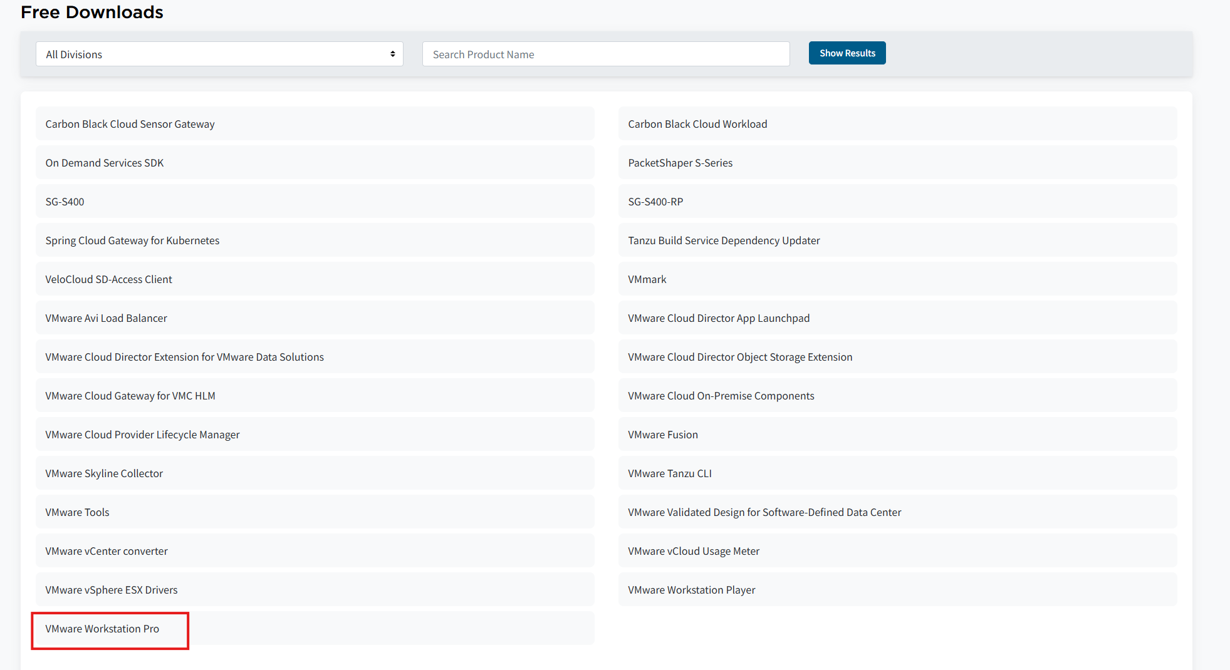Image resolution: width=1230 pixels, height=670 pixels.
Task: Select VMware Tanzu CLI
Action: (897, 473)
